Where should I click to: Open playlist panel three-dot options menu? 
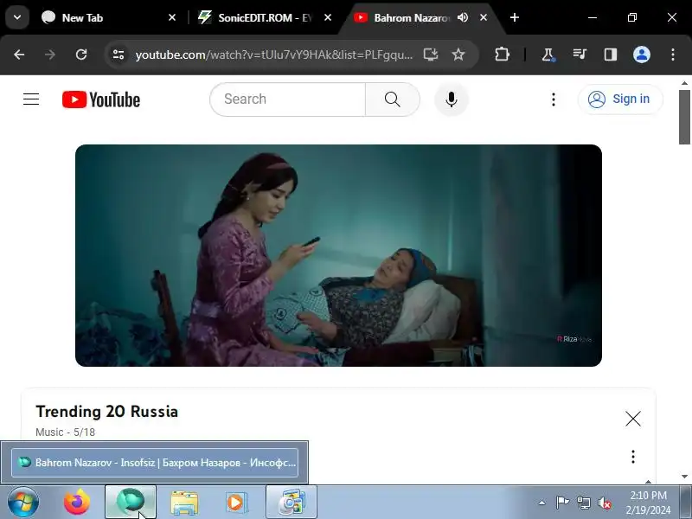tap(633, 457)
